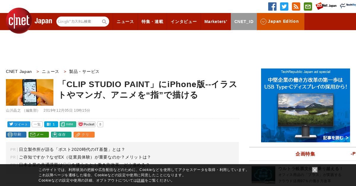Open the Marketers' menu item

tap(216, 22)
